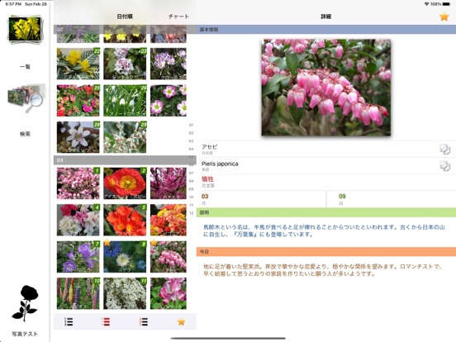Tap the 基本情報 section header

[x=326, y=30]
